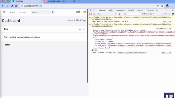Open a new browser tab
This screenshot has width=175, height=98.
click(x=79, y=1)
